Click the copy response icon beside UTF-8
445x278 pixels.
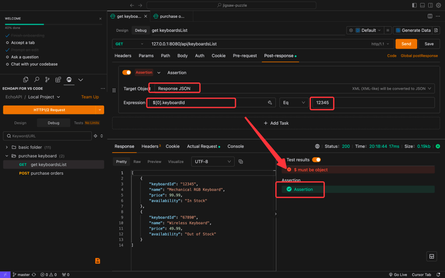click(x=241, y=162)
